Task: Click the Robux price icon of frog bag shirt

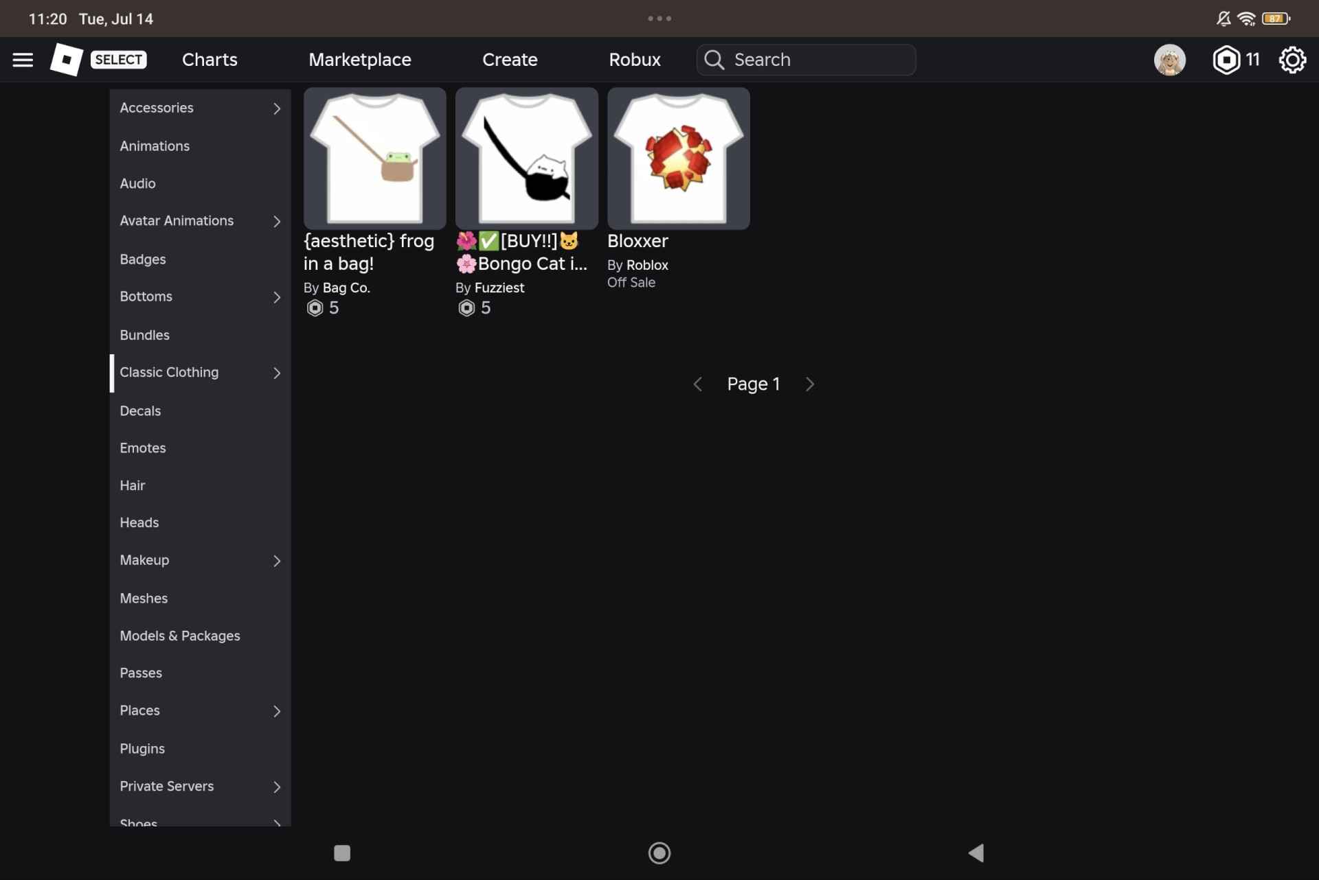Action: [315, 308]
